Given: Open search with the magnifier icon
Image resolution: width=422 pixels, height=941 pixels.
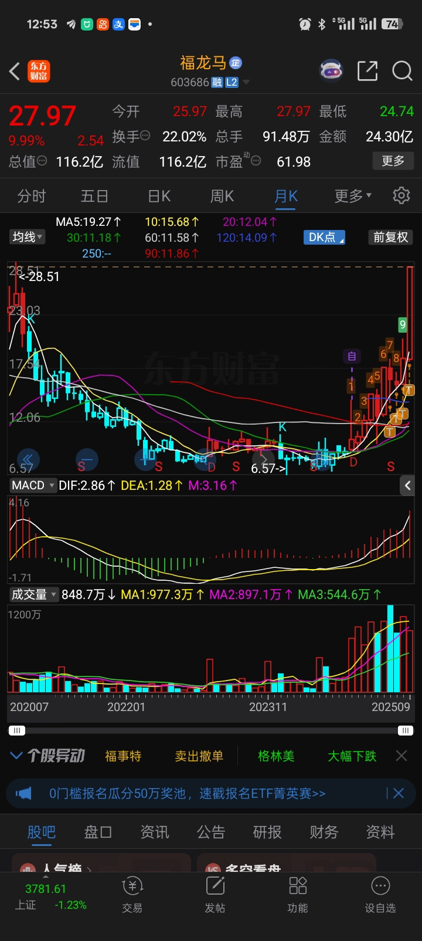Looking at the screenshot, I should [402, 71].
